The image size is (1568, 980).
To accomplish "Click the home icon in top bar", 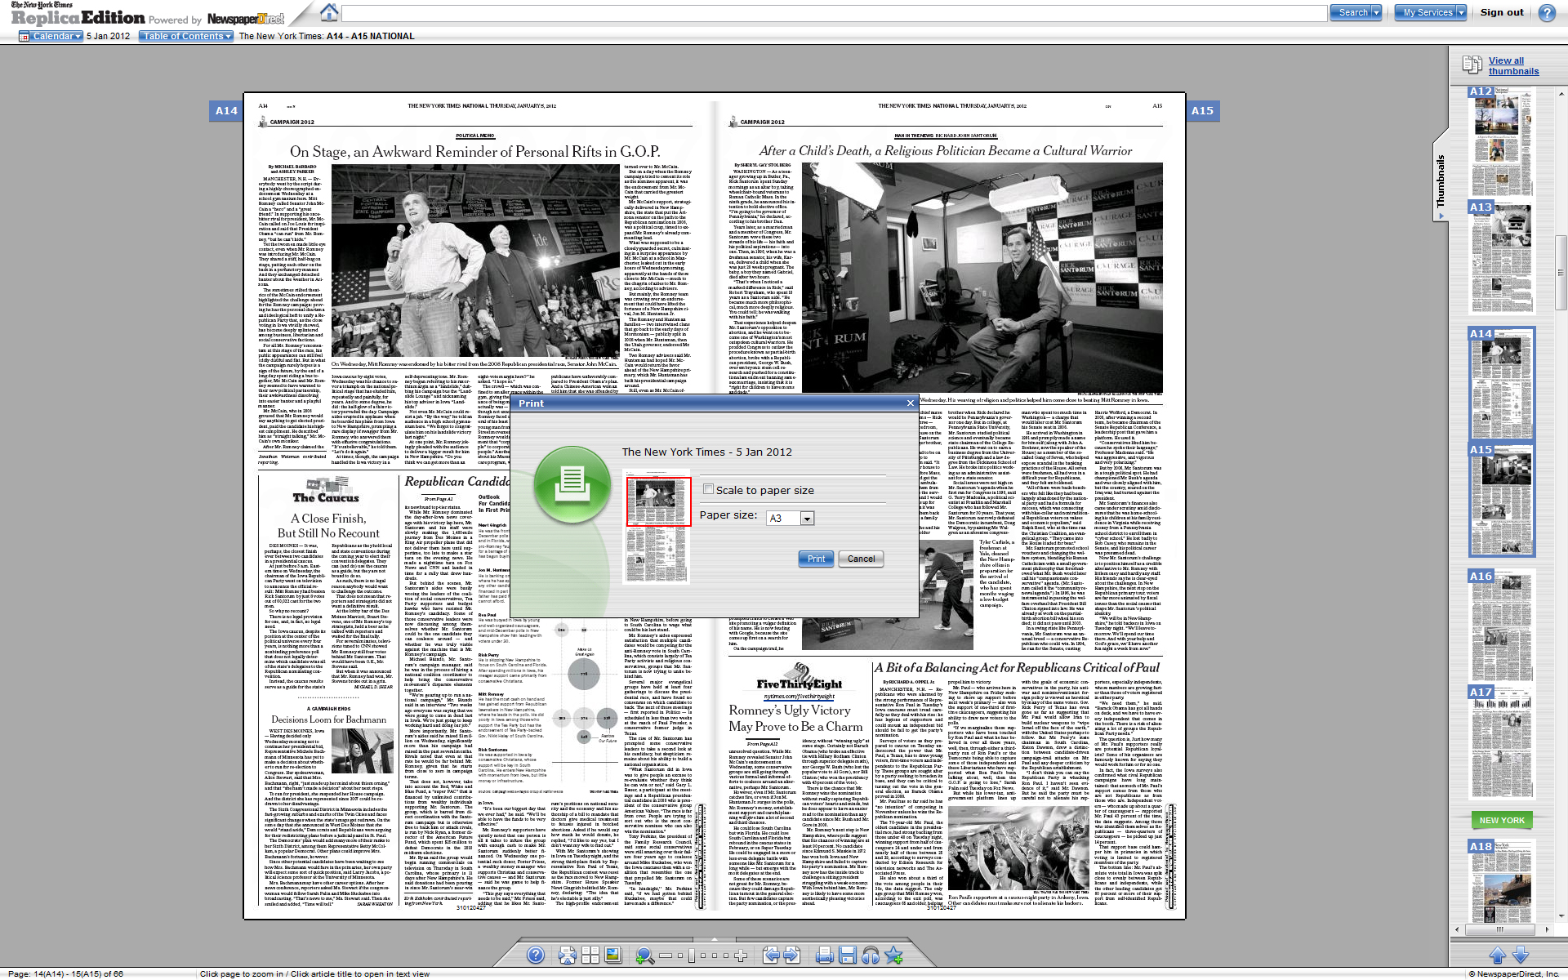I will [x=329, y=12].
